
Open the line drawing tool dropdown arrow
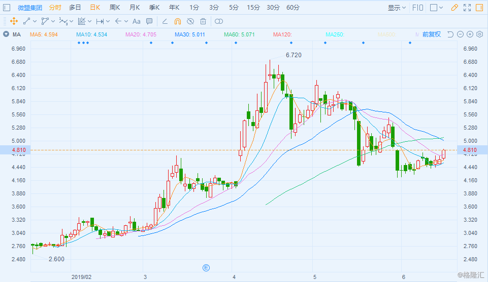point(35,21)
